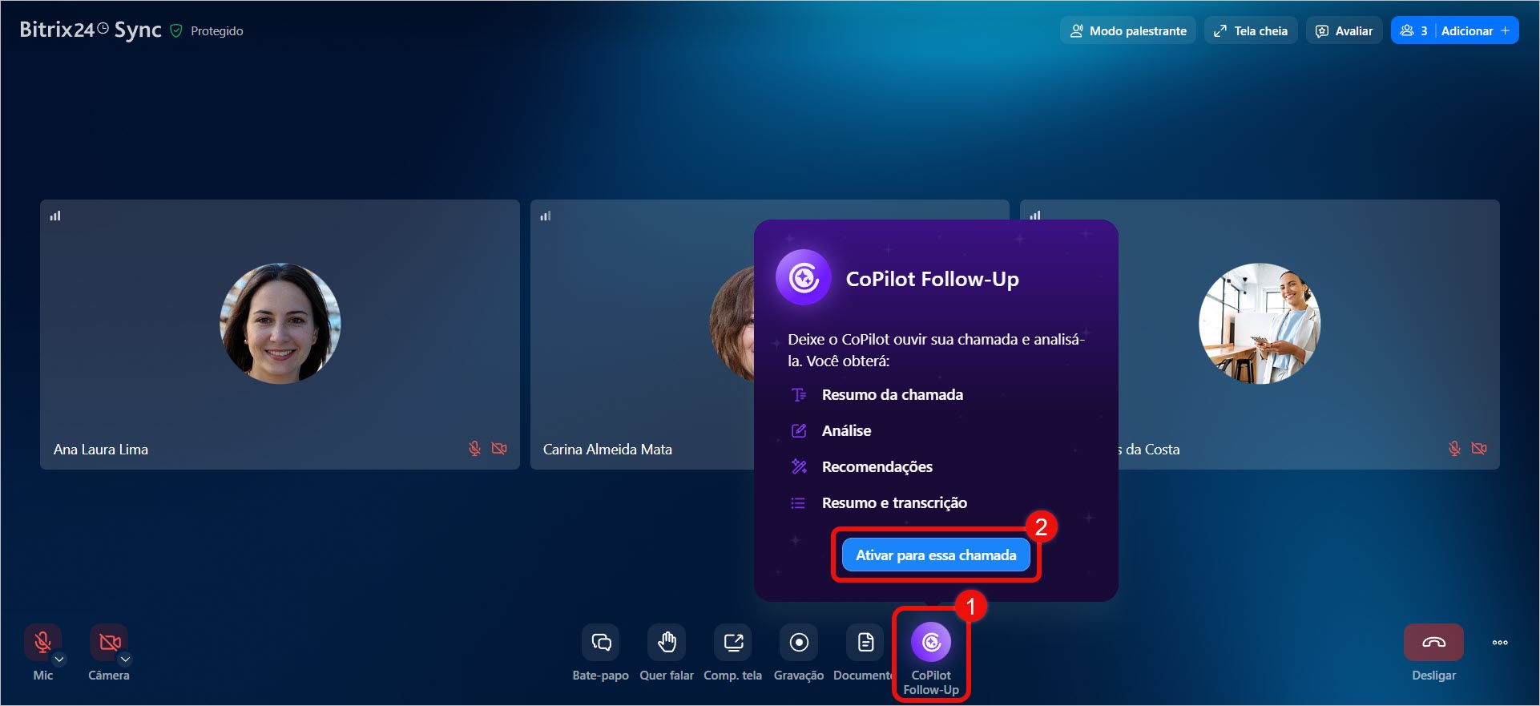Click the Protegido security shield indicator

click(x=176, y=31)
